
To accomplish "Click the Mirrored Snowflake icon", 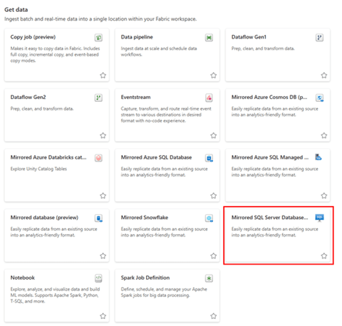I will [209, 218].
